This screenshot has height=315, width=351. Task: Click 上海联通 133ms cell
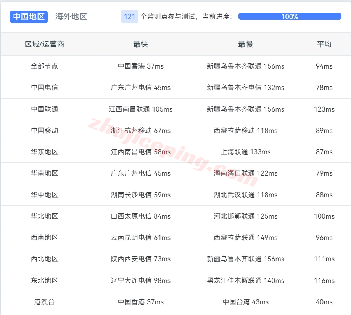[x=246, y=152]
